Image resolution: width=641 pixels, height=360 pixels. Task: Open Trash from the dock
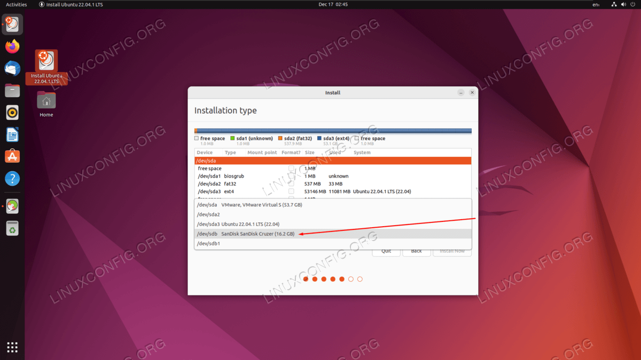(12, 228)
